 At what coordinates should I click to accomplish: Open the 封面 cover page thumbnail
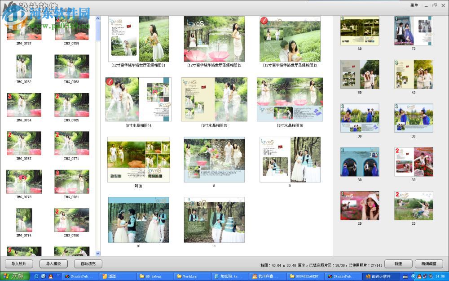pyautogui.click(x=139, y=160)
